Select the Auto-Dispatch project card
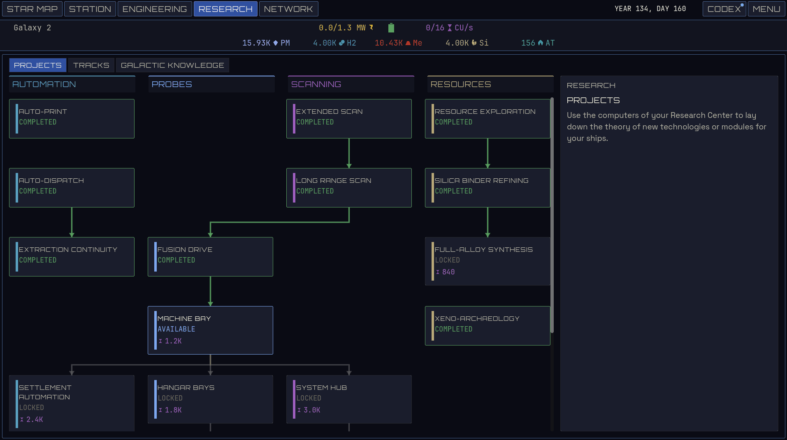 coord(72,188)
